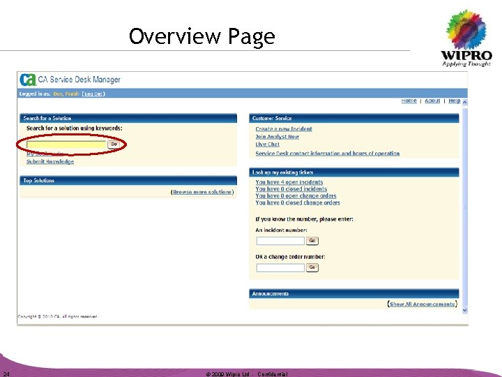502x377 pixels.
Task: Click the Top Solutions header
Action: tap(128, 181)
